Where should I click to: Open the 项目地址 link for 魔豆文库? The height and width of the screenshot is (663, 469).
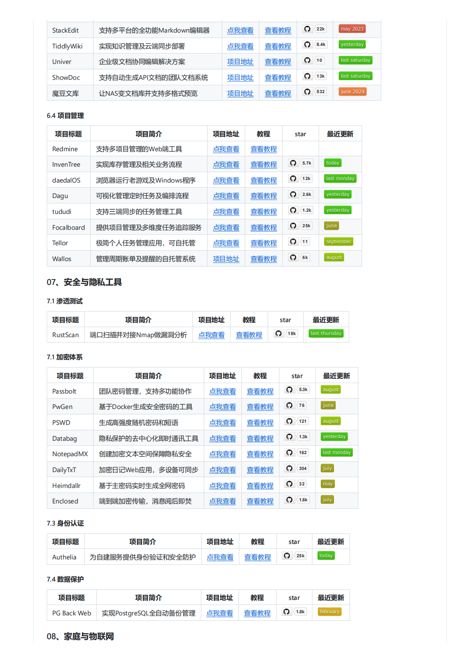(x=240, y=94)
